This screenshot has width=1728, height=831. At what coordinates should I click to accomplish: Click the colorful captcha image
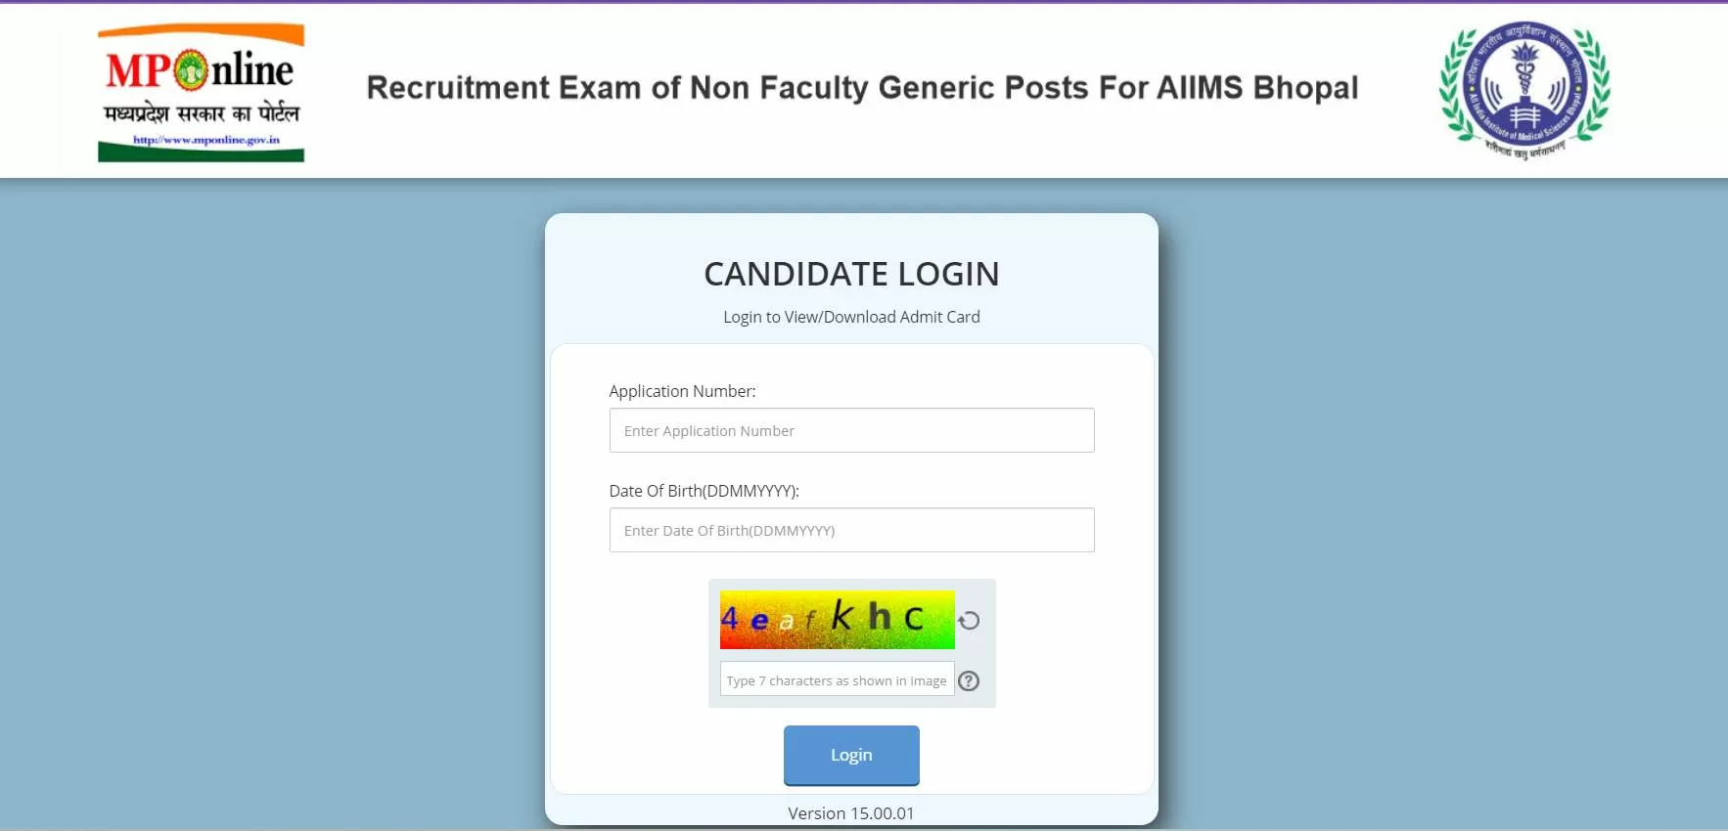coord(837,620)
